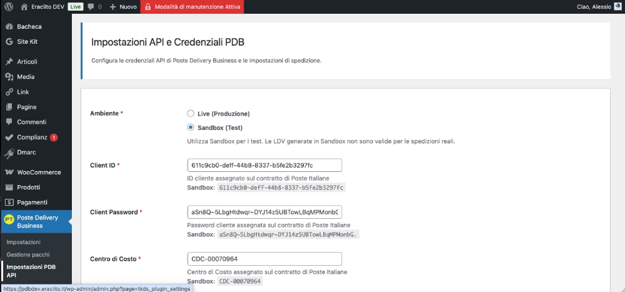625x292 pixels.
Task: Click the Poste Delivery Business PT icon
Action: pos(9,220)
